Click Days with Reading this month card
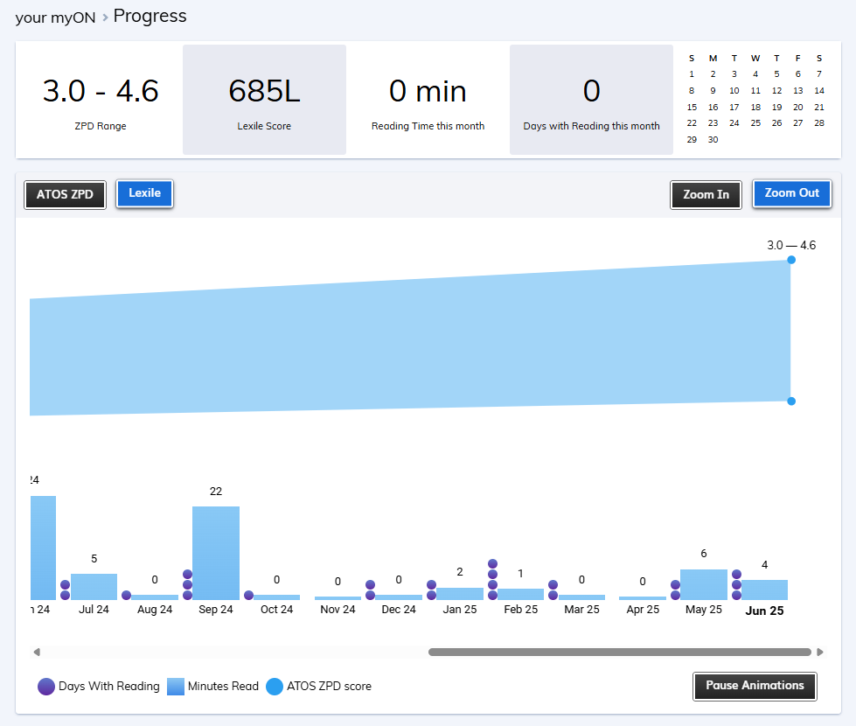The width and height of the screenshot is (856, 726). (591, 100)
